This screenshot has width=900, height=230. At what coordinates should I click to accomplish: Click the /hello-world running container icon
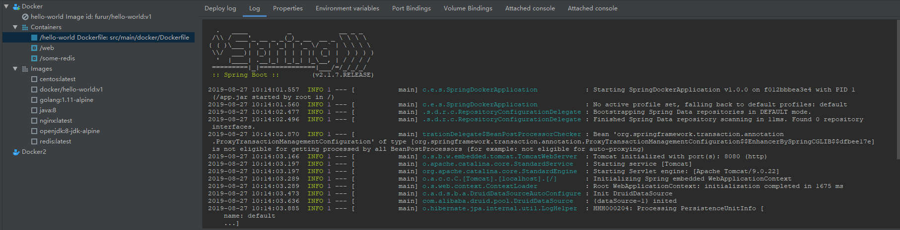(34, 38)
